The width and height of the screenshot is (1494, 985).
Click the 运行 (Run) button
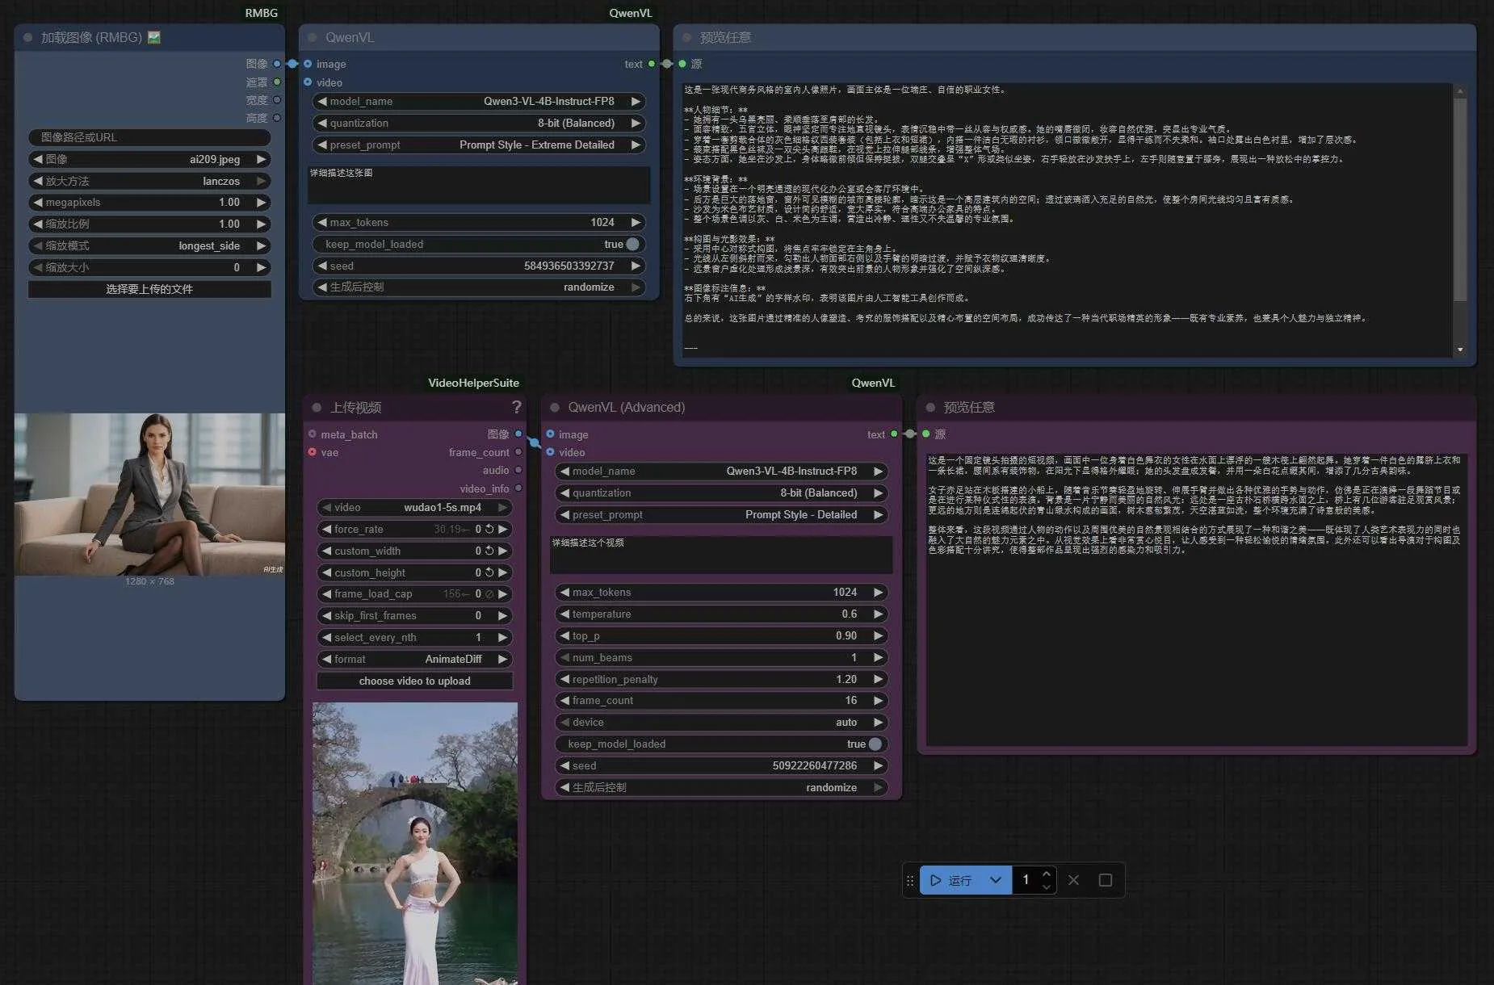coord(951,880)
